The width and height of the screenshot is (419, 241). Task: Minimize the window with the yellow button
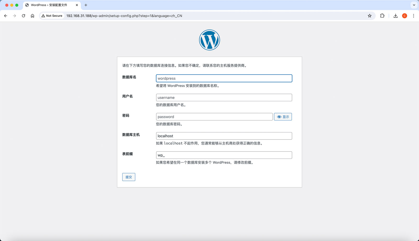tap(12, 5)
